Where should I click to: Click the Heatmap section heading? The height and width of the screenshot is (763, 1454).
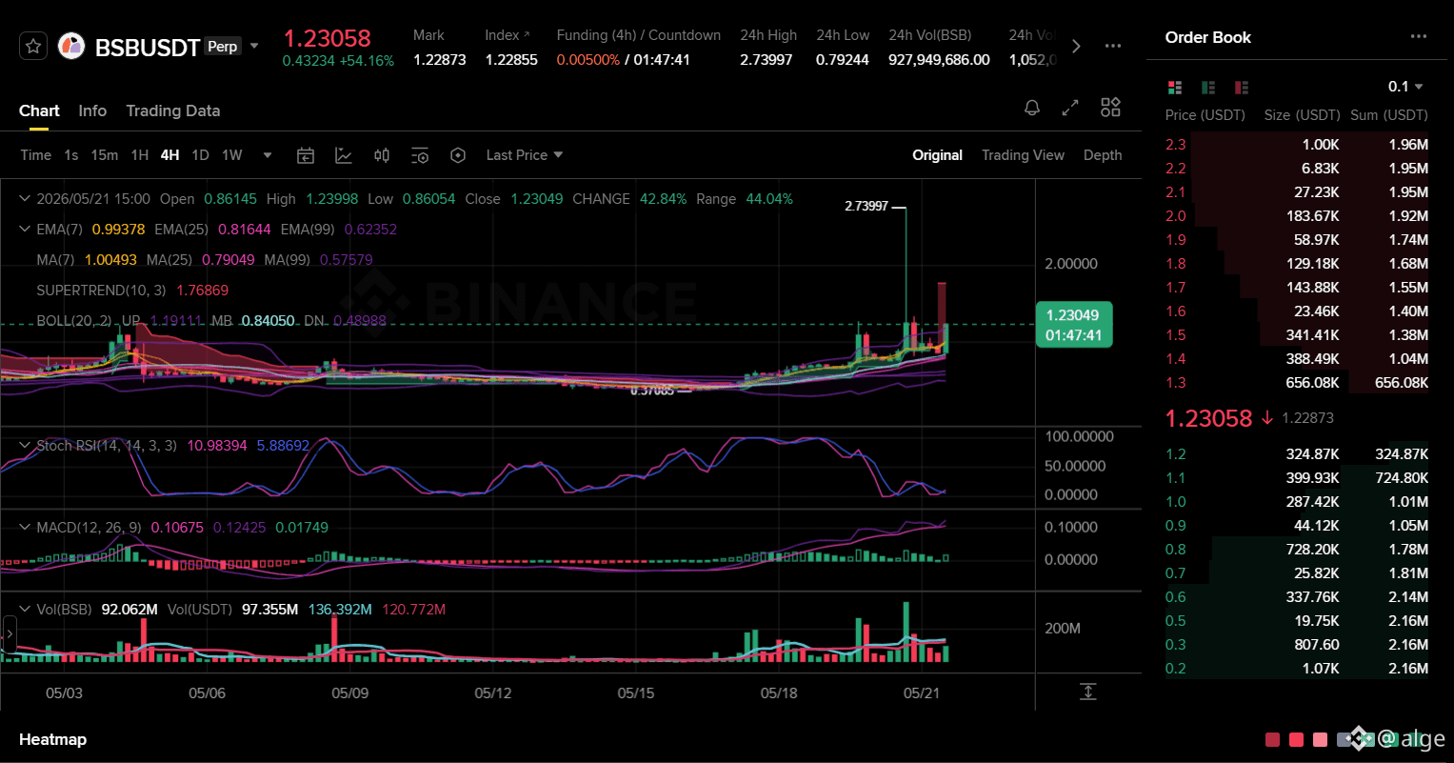52,739
